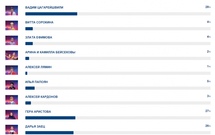Open the ВАДИМ ЦАГАРЕЙШВИЛИ name link

coord(44,8)
